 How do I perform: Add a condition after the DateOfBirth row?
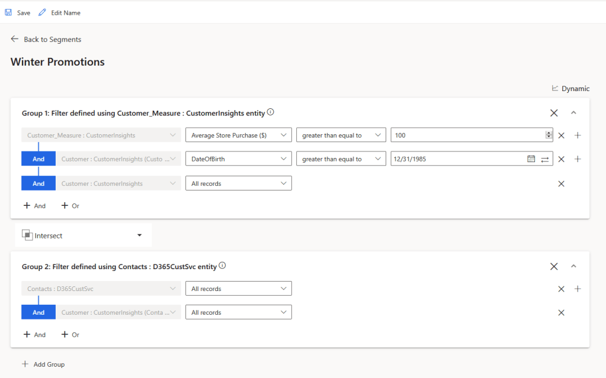click(x=578, y=159)
